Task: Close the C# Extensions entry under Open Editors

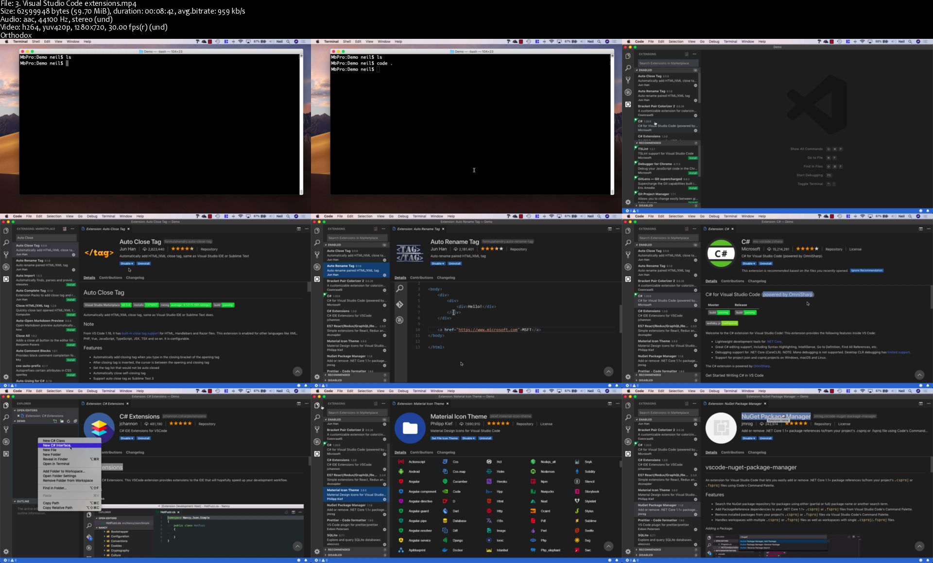Action: 18,416
